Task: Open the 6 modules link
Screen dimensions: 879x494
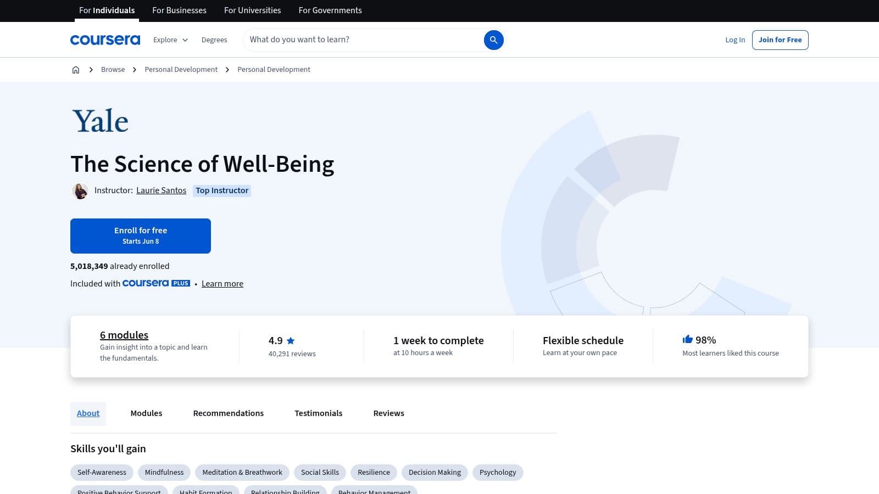Action: (124, 335)
